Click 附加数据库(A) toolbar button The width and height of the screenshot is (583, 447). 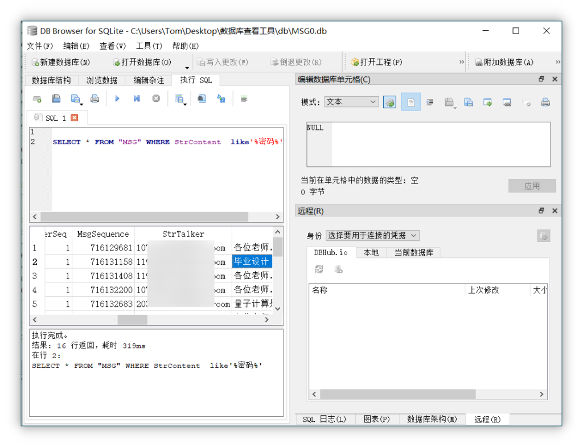504,62
